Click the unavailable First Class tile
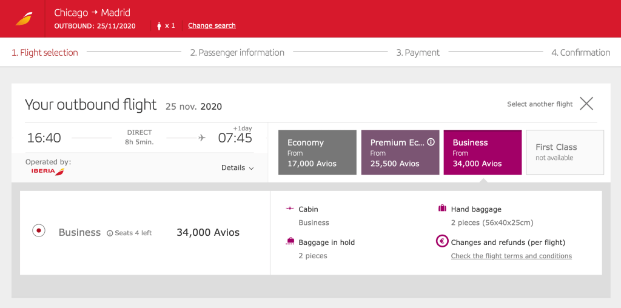621x308 pixels. [565, 152]
